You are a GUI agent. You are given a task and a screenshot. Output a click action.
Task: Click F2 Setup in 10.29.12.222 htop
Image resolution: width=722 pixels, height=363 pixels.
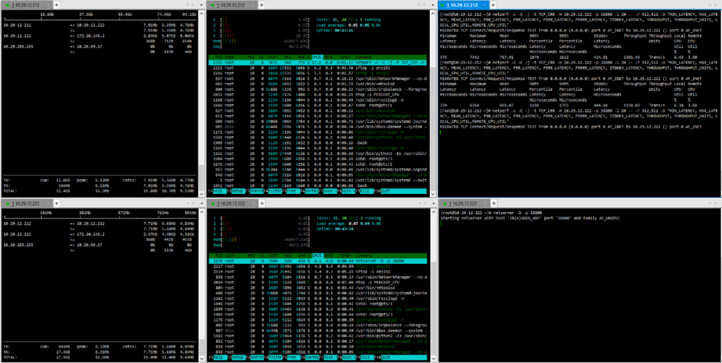click(238, 358)
